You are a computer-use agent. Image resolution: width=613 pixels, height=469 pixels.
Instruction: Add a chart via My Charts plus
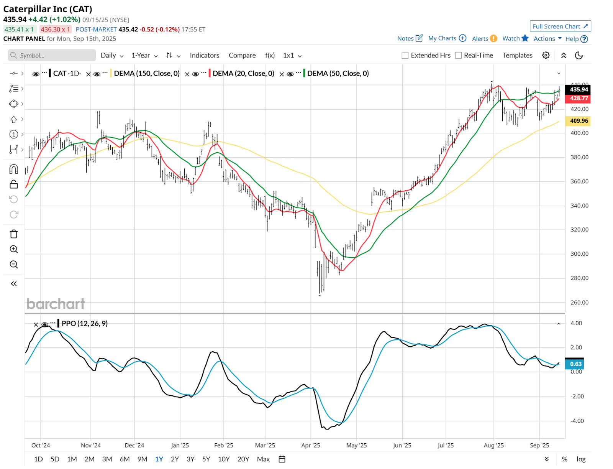click(462, 38)
